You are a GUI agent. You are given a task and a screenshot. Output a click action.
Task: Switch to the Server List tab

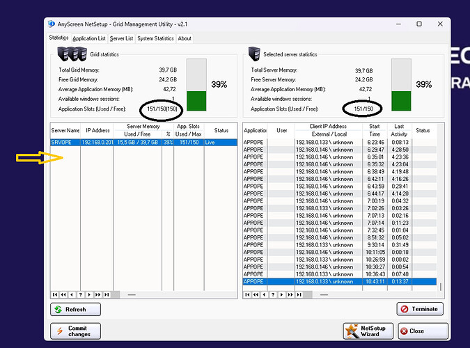coord(122,38)
